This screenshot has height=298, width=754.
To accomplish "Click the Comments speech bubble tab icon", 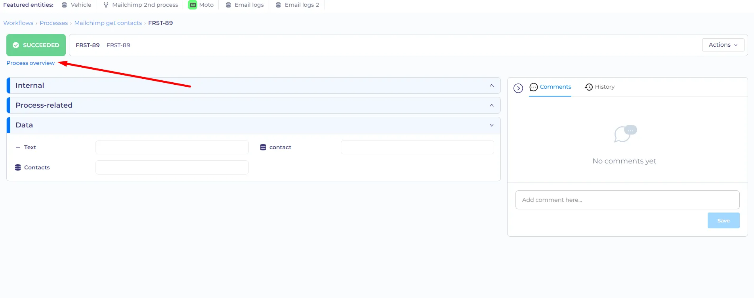I will click(534, 87).
